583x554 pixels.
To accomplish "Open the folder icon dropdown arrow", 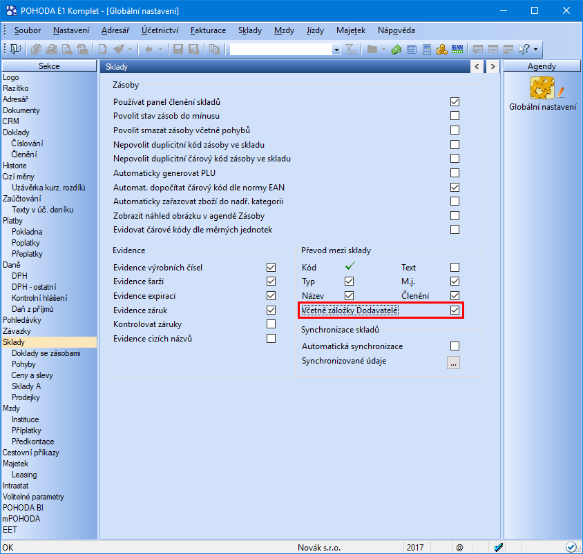I will pyautogui.click(x=383, y=49).
